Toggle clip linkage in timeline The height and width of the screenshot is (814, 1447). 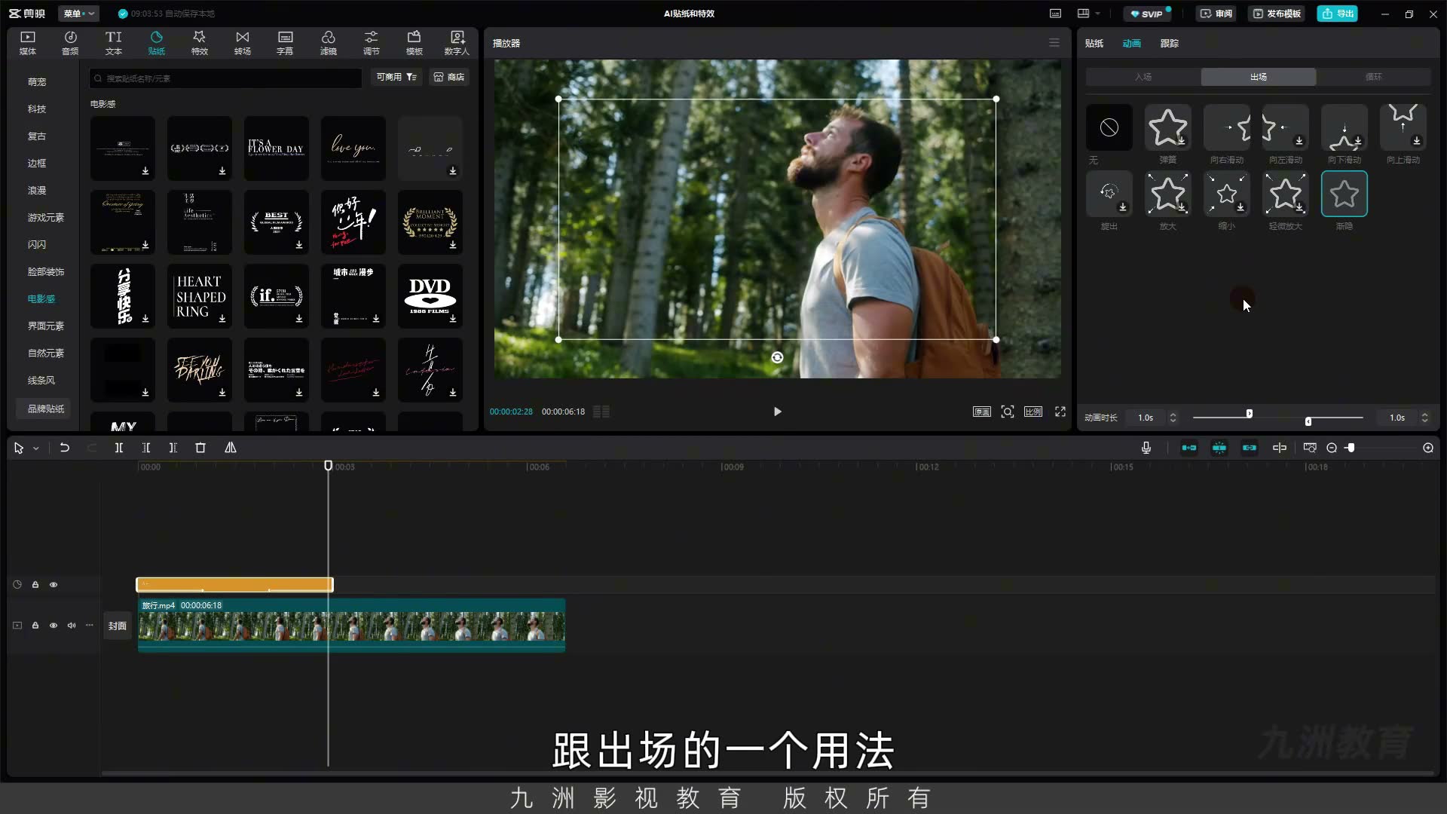pos(1249,448)
